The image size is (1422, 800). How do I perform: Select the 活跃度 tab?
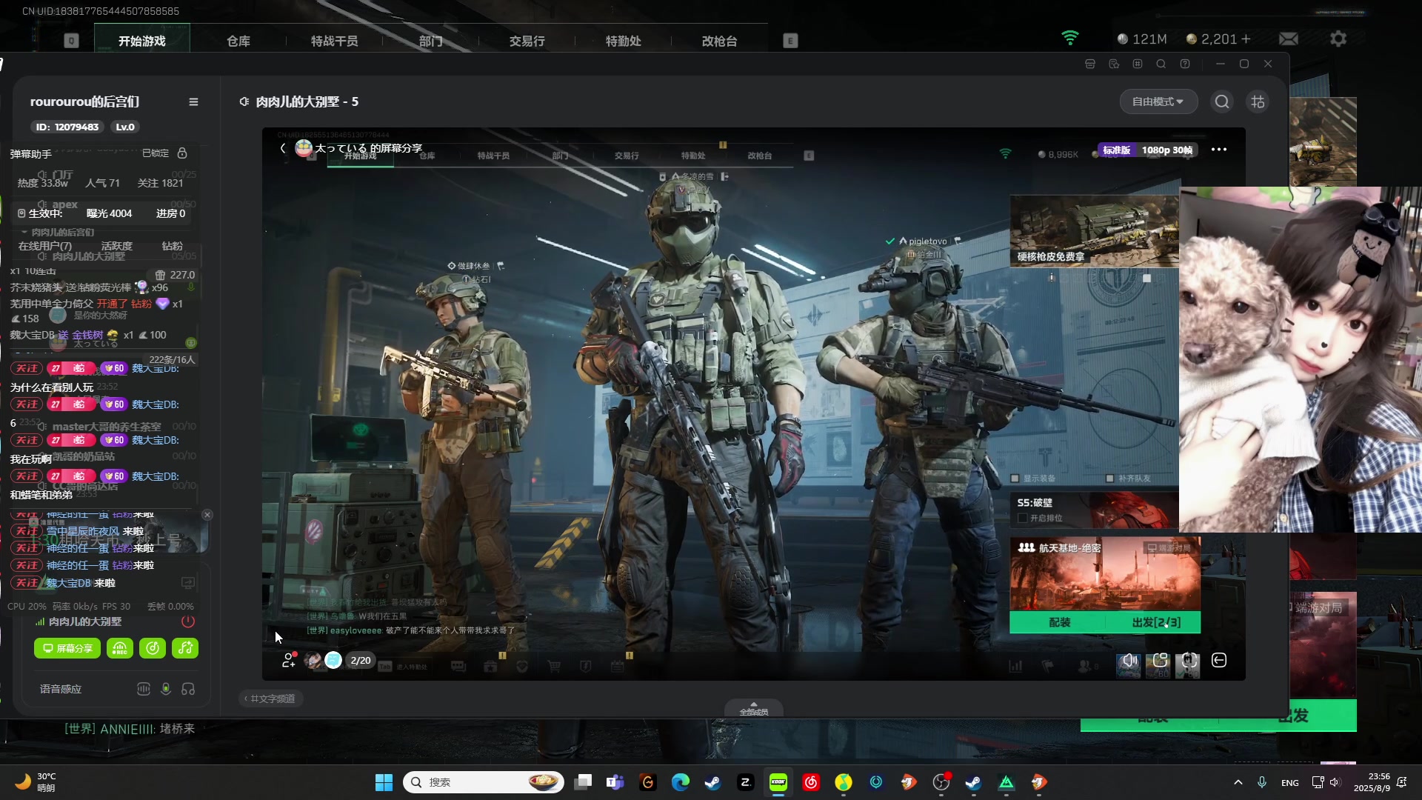(116, 246)
